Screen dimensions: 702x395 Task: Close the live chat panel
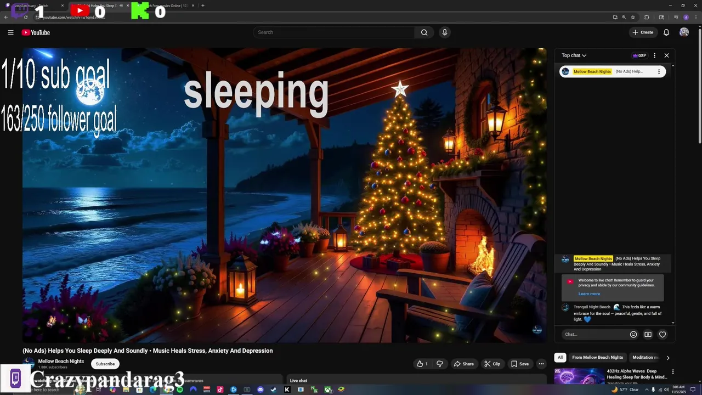pos(666,55)
